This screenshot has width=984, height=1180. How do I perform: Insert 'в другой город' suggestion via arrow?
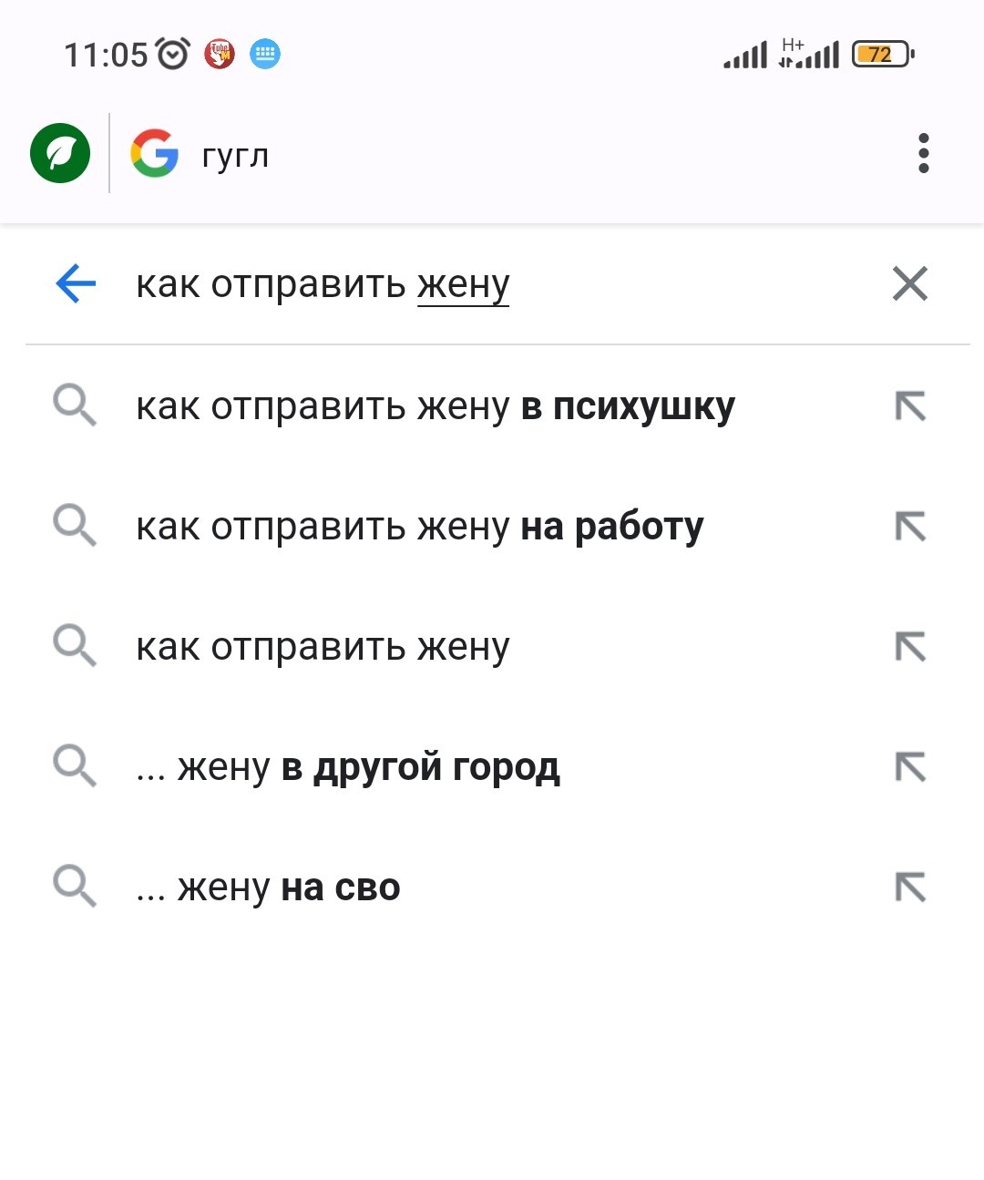pyautogui.click(x=910, y=766)
